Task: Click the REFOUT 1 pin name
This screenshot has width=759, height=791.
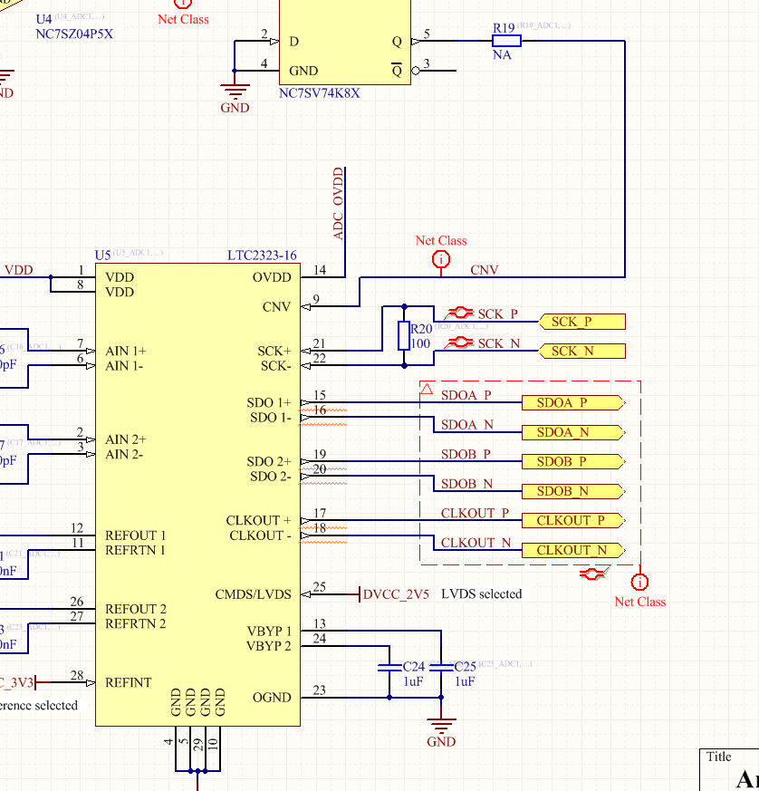Action: coord(135,535)
